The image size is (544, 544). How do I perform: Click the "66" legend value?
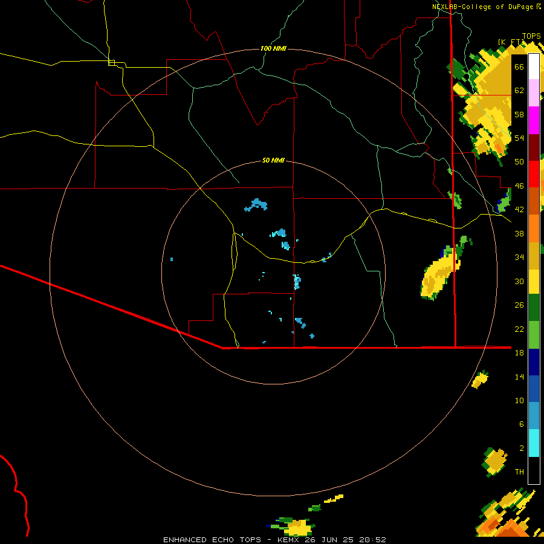point(519,66)
